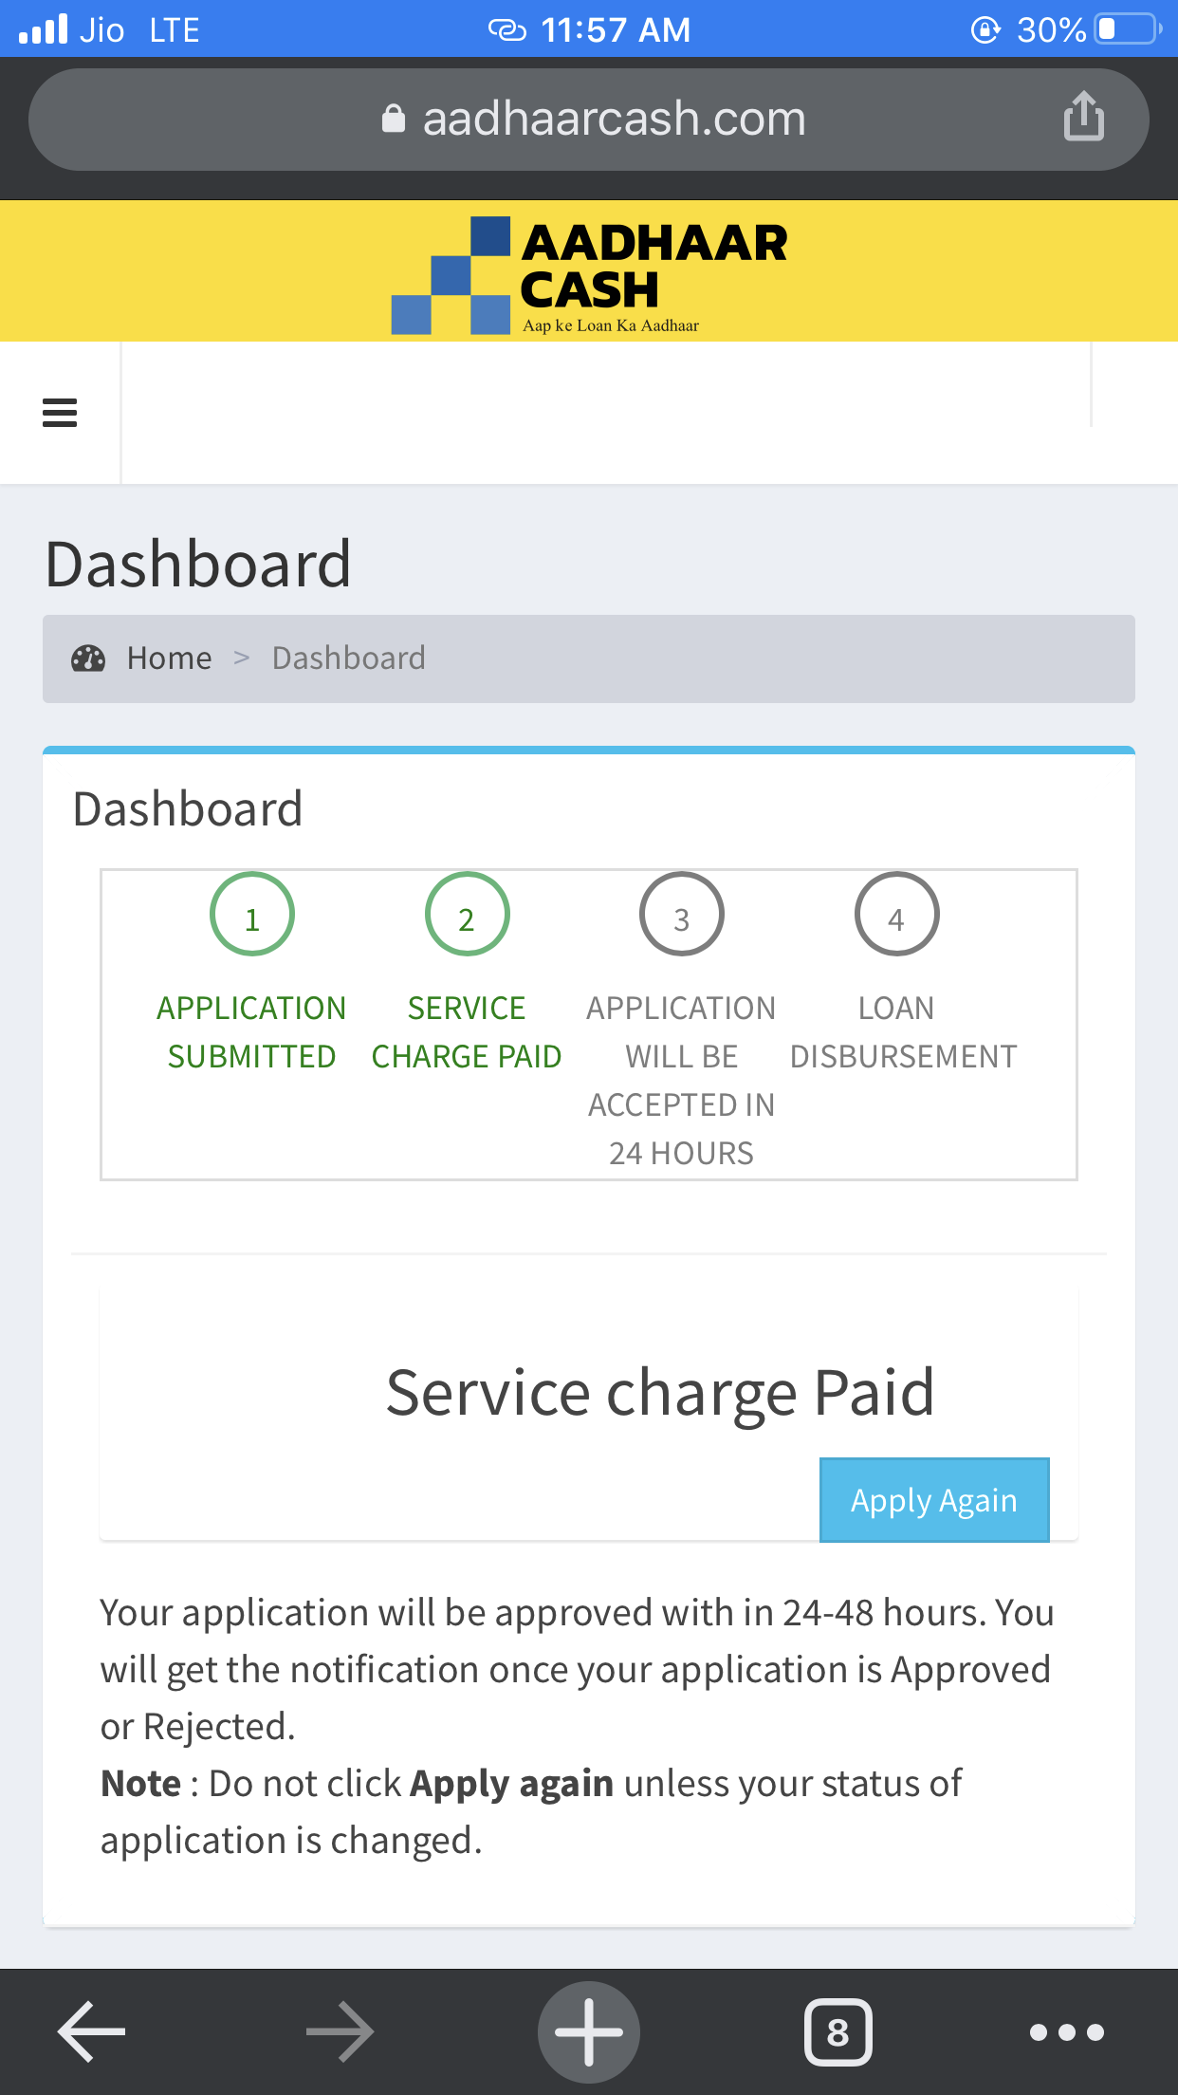1178x2095 pixels.
Task: Go to Home breadcrumb link
Action: pos(169,658)
